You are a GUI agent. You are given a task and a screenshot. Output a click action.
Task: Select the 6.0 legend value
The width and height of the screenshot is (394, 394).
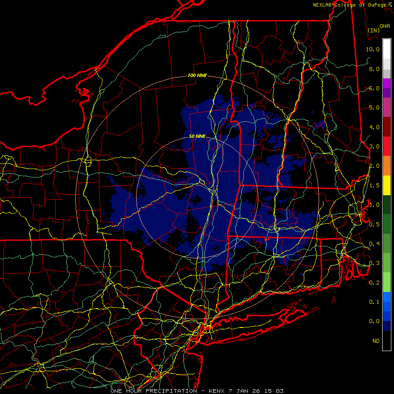click(374, 88)
